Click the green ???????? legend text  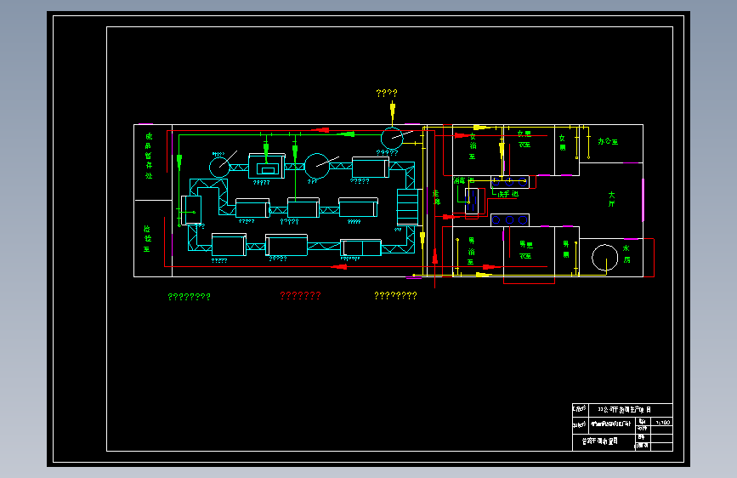point(189,297)
